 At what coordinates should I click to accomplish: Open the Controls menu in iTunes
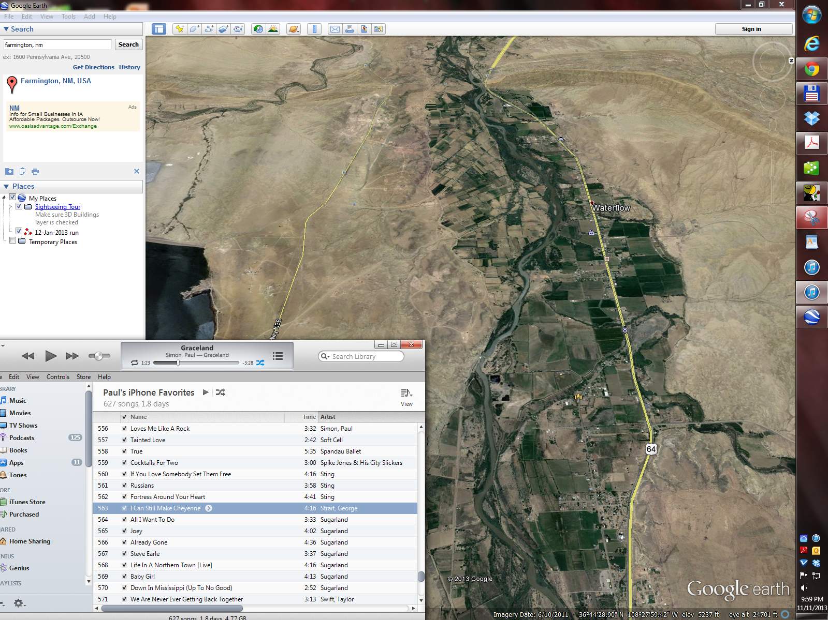[x=57, y=377]
